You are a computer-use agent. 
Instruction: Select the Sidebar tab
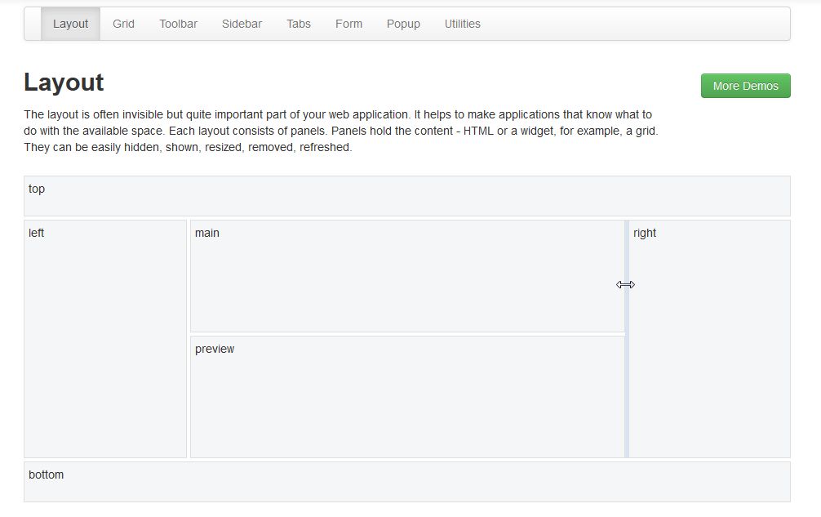(242, 24)
